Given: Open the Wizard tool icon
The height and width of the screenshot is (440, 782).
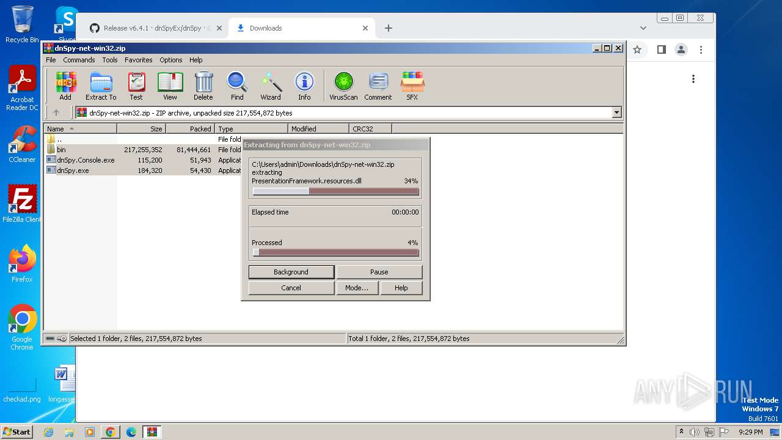Looking at the screenshot, I should (x=271, y=86).
